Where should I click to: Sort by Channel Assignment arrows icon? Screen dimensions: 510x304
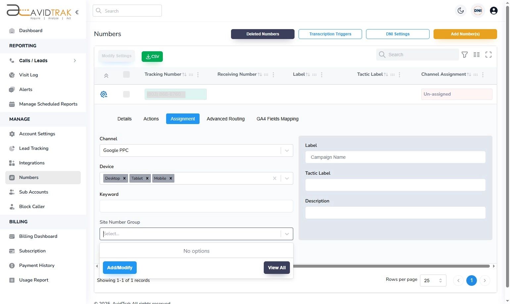[x=469, y=75]
